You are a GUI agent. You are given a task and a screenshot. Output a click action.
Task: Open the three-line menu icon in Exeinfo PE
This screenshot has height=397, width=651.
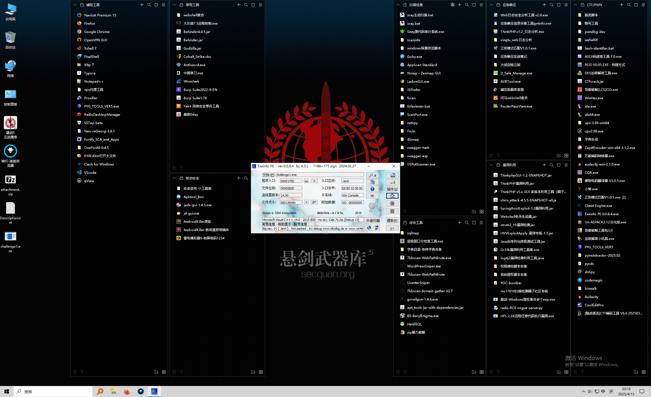tap(392, 211)
